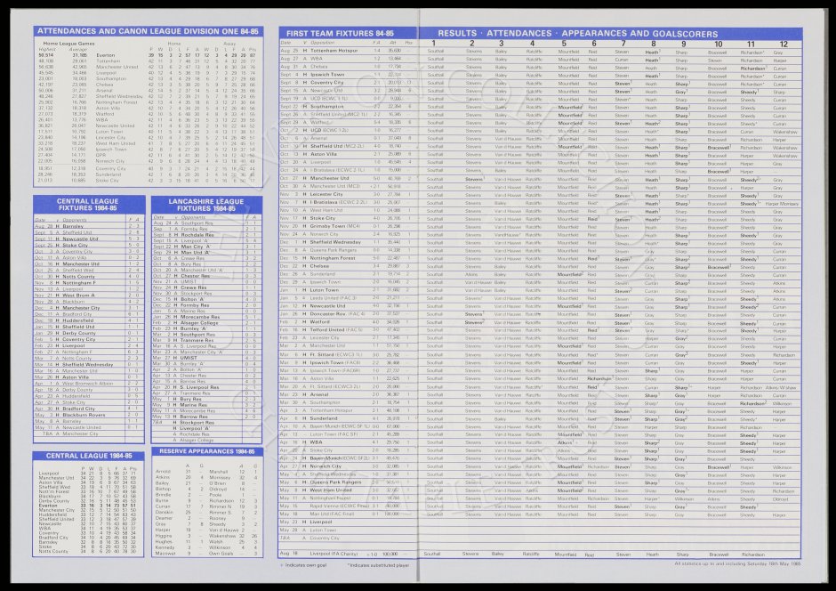This screenshot has height=591, width=836.
Task: Click the 'LANCASHIRE LEAGUE FIXTURES 1984-85' heading
Action: coord(205,205)
